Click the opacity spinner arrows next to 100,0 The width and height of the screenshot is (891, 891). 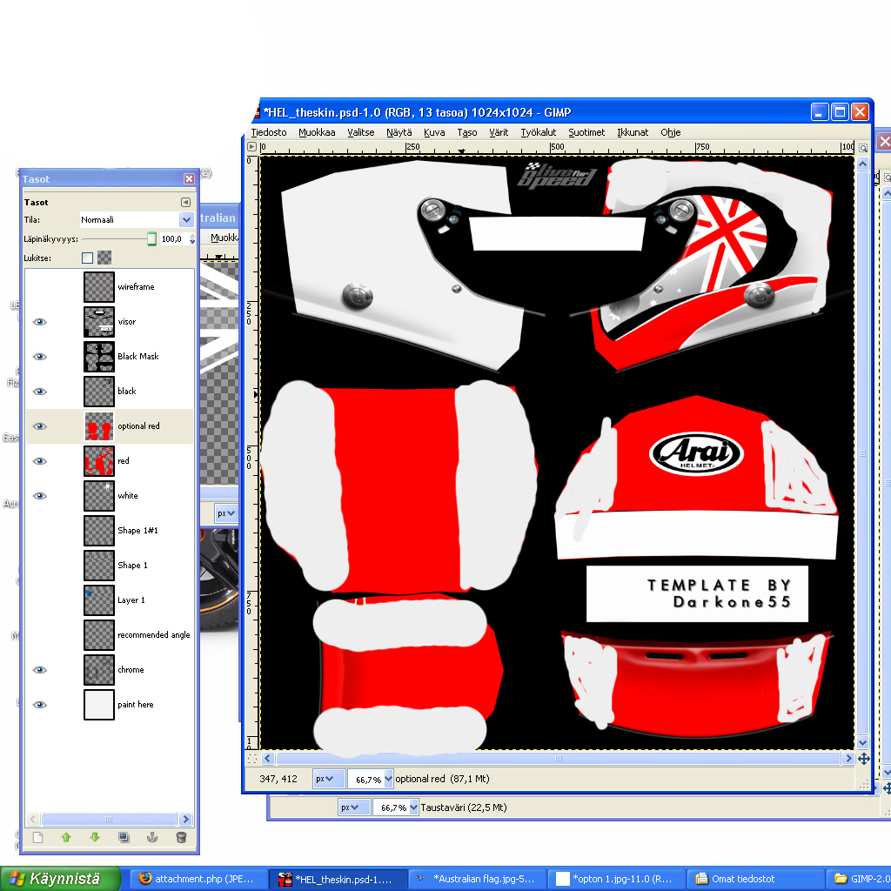(x=192, y=239)
